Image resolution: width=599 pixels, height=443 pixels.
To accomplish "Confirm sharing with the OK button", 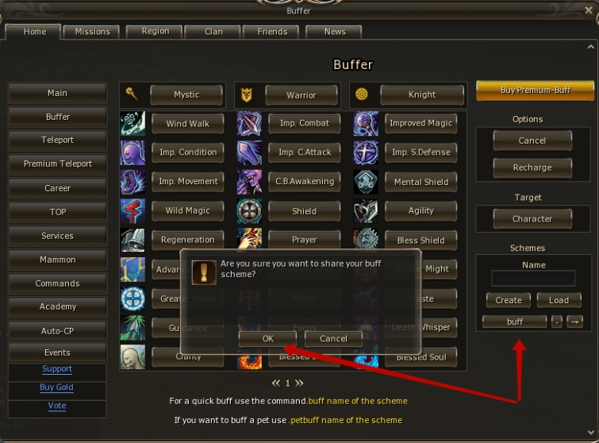I will 267,339.
